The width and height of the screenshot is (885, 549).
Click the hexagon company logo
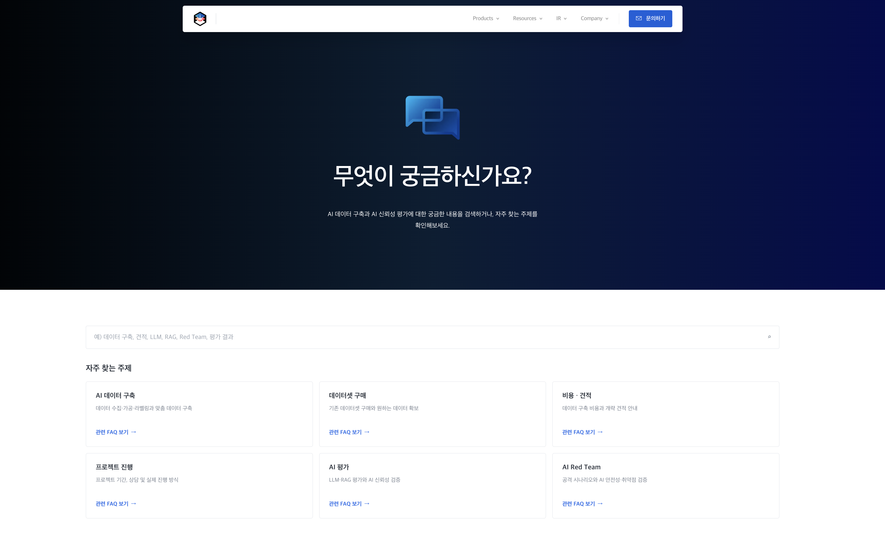pos(200,19)
